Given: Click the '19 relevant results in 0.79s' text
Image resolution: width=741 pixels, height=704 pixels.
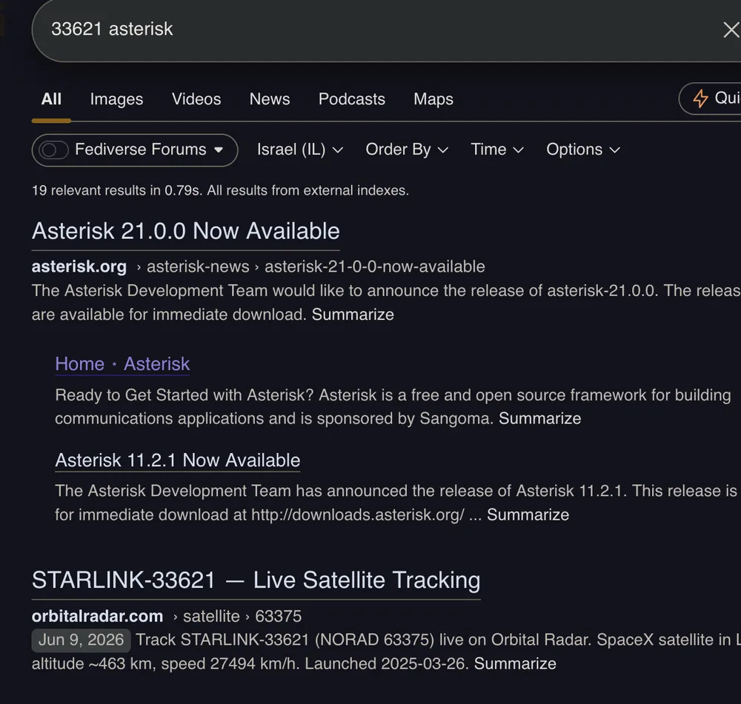Looking at the screenshot, I should (117, 190).
